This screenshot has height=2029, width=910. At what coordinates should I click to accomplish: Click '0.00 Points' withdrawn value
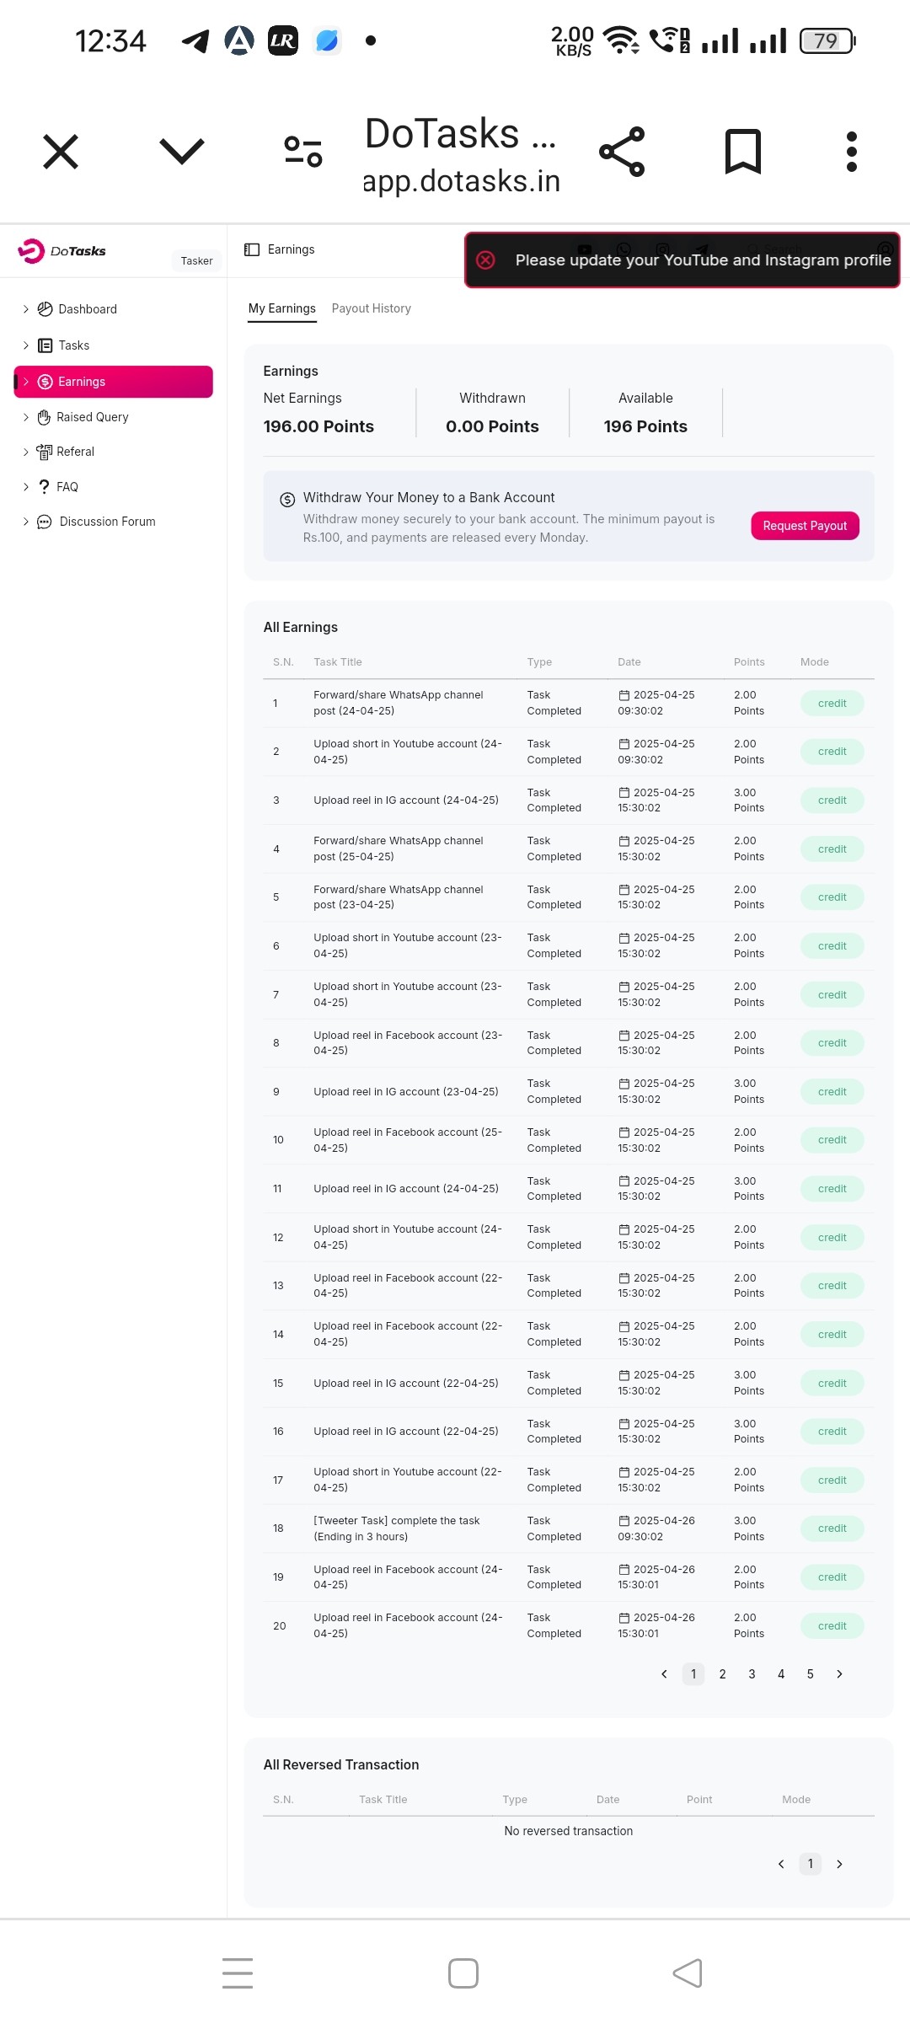point(492,426)
